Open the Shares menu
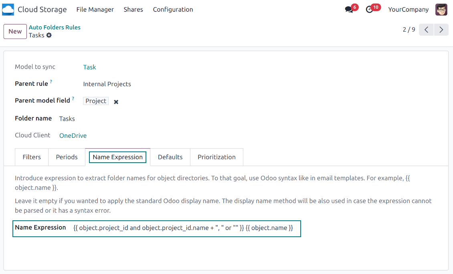 click(x=133, y=10)
